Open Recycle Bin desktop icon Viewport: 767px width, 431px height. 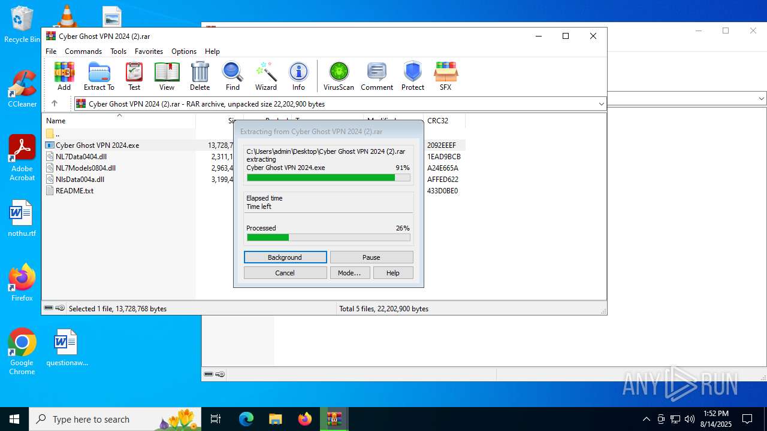(x=22, y=25)
